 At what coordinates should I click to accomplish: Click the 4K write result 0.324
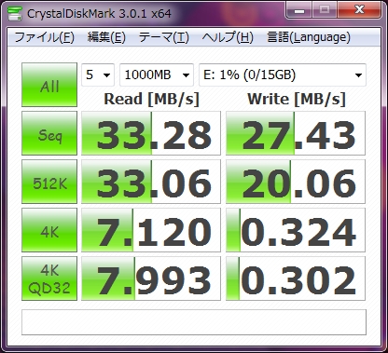tap(296, 230)
